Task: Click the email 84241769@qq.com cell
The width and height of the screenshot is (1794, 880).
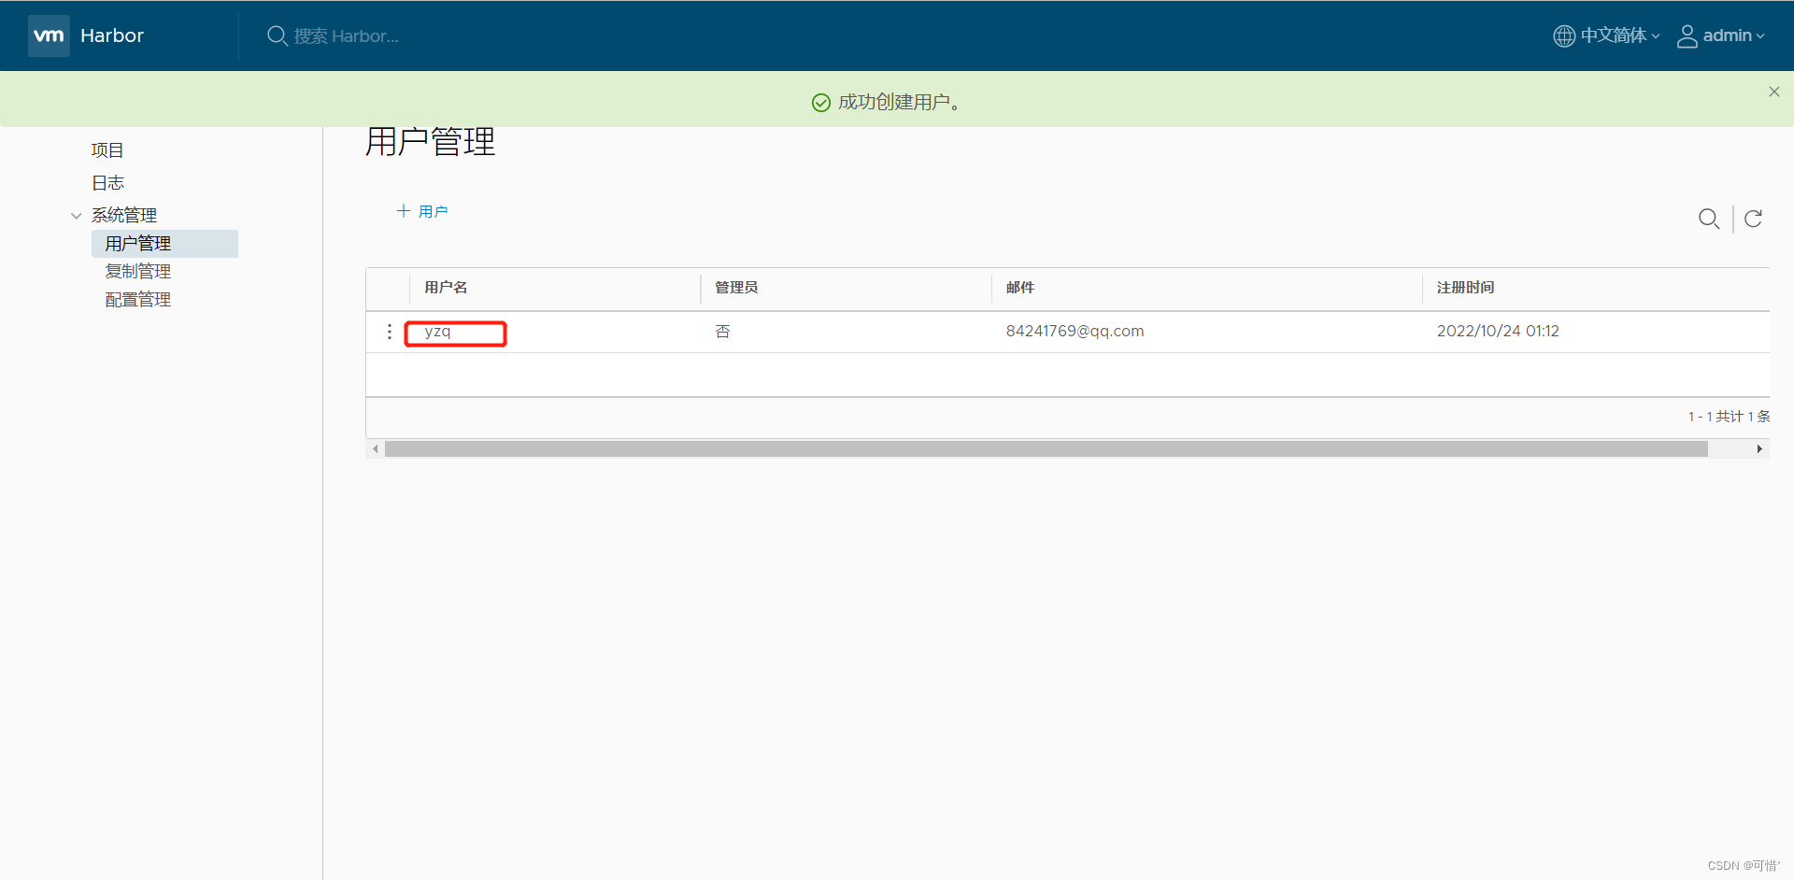Action: pyautogui.click(x=1075, y=331)
